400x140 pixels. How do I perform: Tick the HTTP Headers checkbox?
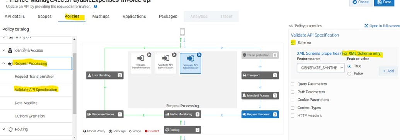tap(293, 116)
